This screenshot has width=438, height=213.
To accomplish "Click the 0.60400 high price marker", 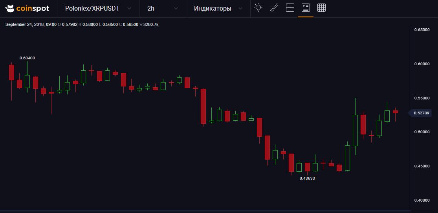I will (x=27, y=58).
